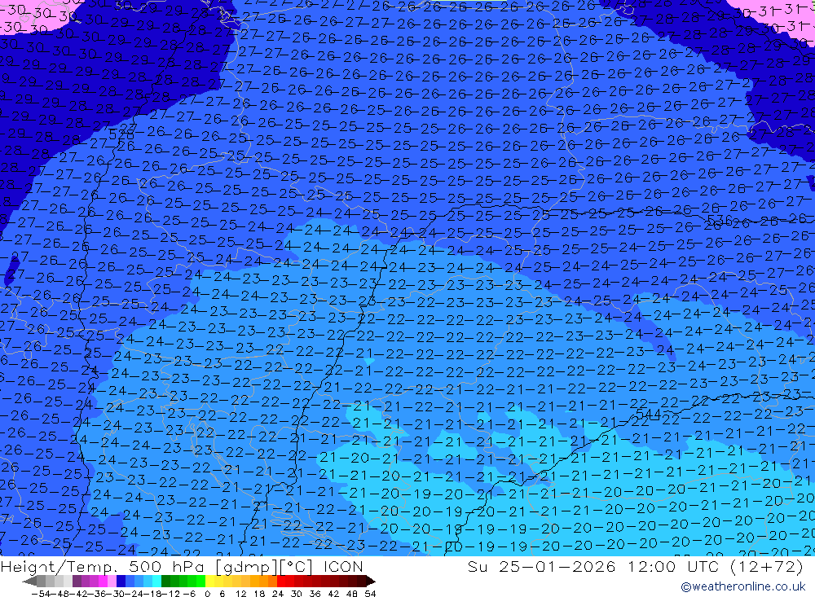Click the bright red legend swatch above 24
815x597 pixels.
[x=281, y=581]
